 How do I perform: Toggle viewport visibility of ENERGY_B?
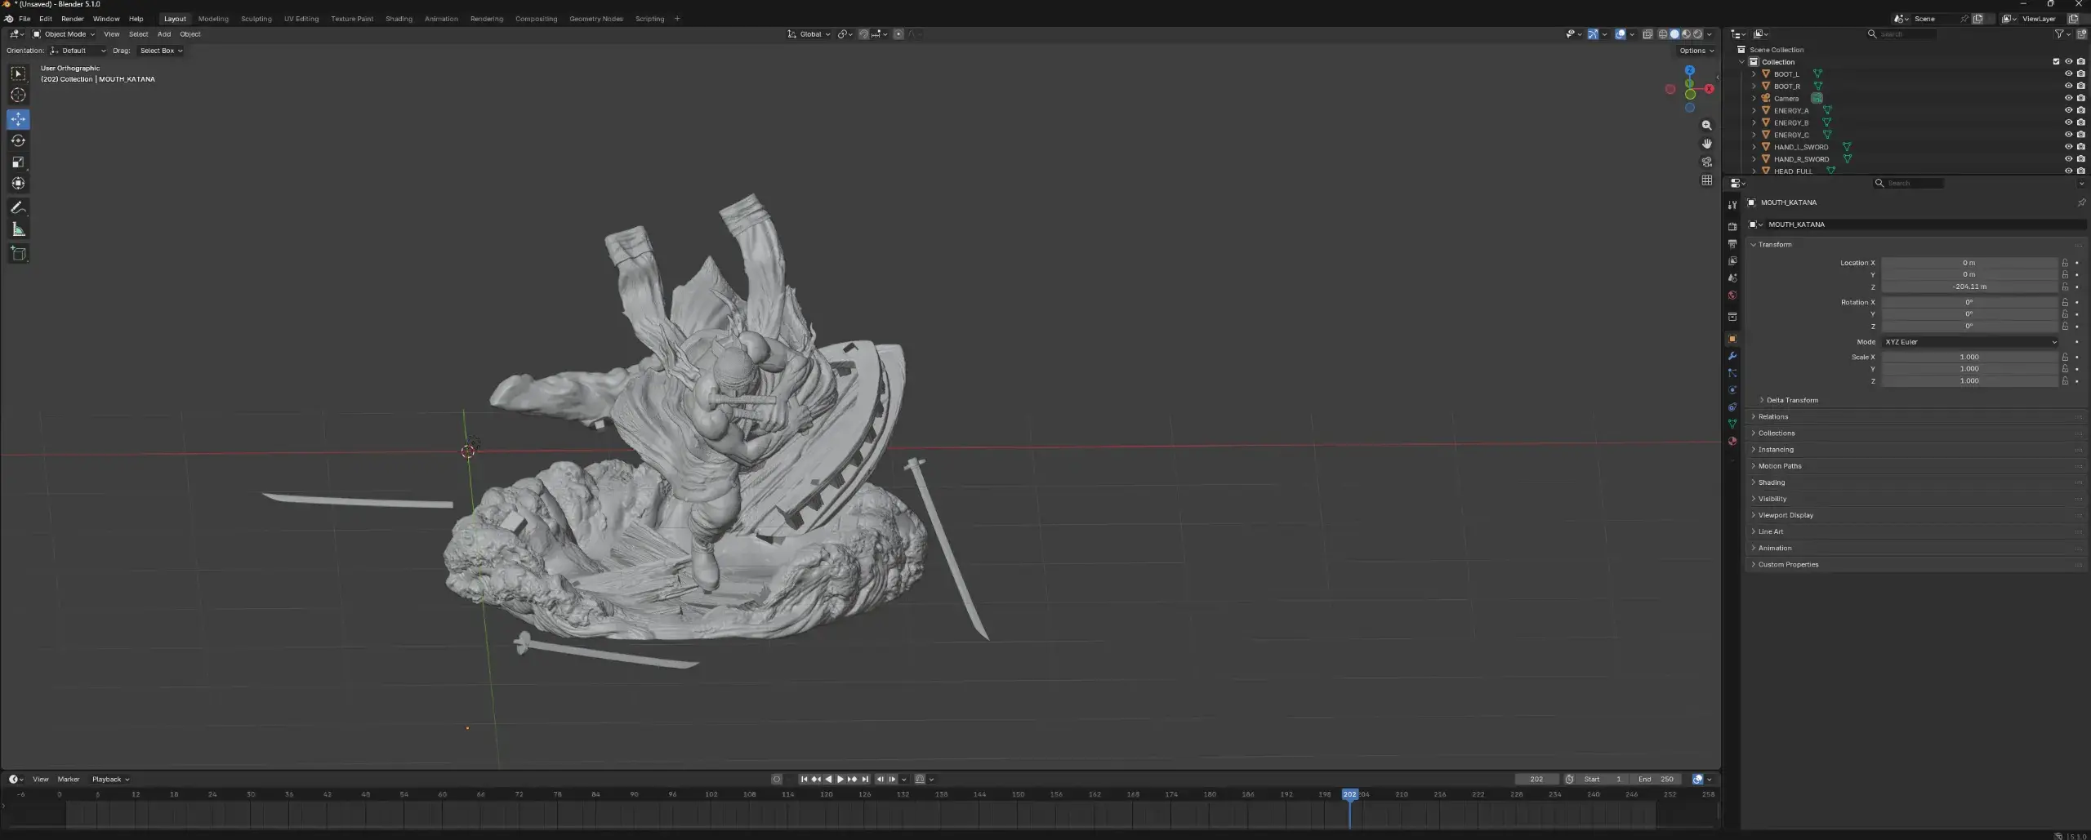[2068, 122]
